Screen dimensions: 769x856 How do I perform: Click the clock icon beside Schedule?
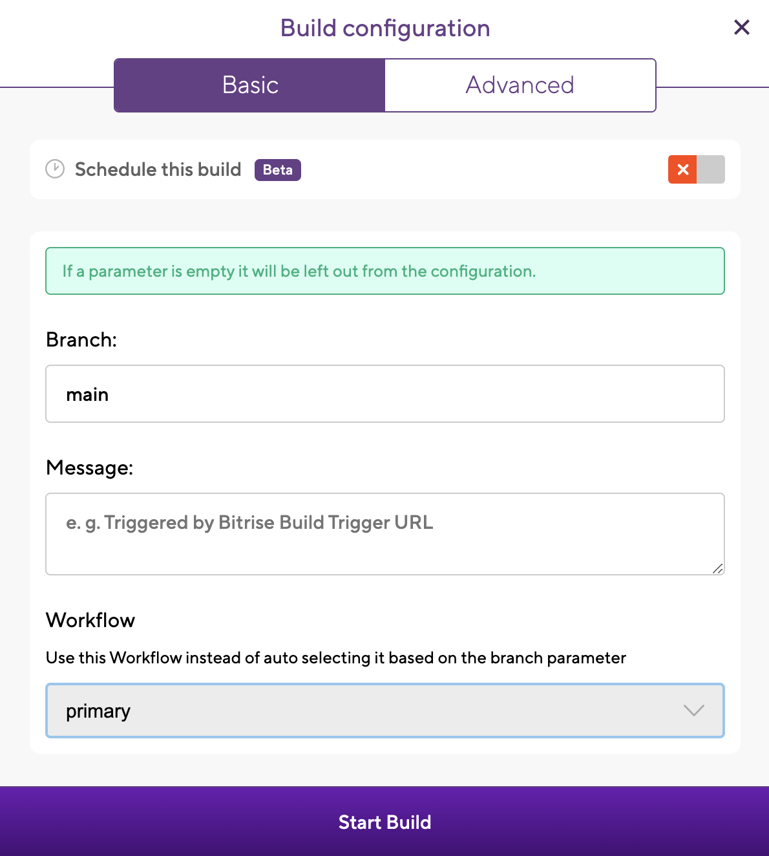[55, 169]
